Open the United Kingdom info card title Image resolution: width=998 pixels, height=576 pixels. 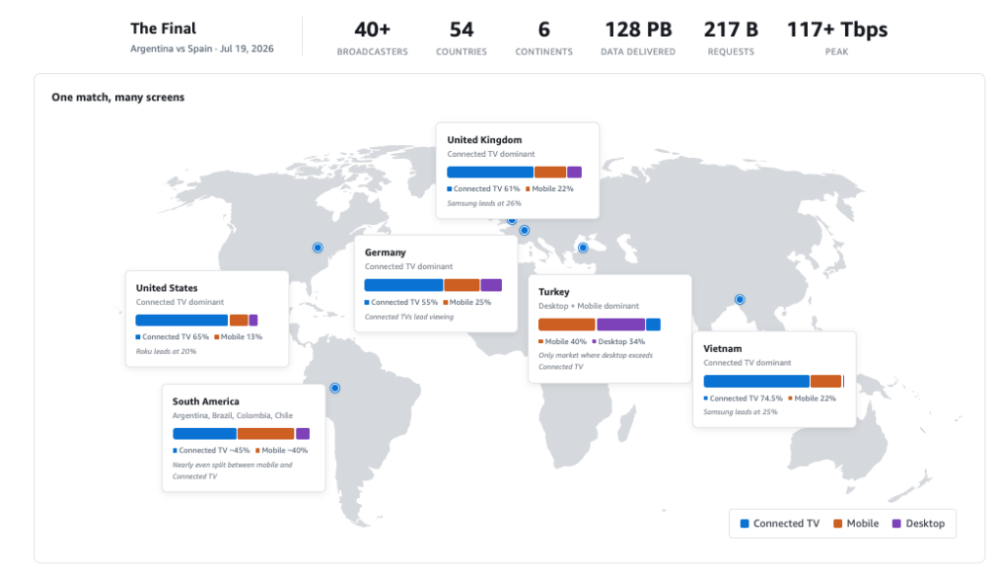[x=484, y=139]
